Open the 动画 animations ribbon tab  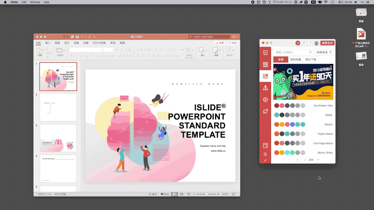point(86,43)
